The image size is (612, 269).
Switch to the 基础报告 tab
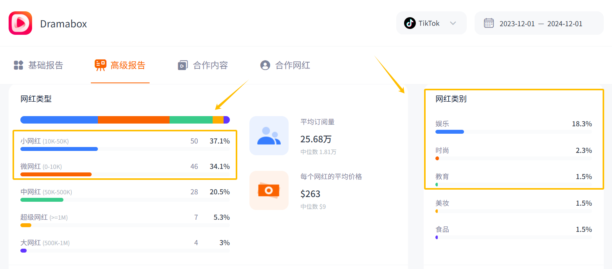[x=38, y=65]
